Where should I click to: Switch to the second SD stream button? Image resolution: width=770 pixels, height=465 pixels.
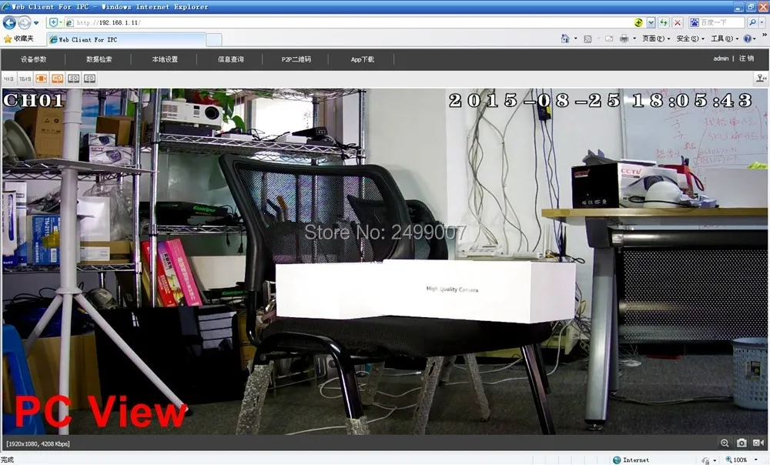[x=89, y=79]
